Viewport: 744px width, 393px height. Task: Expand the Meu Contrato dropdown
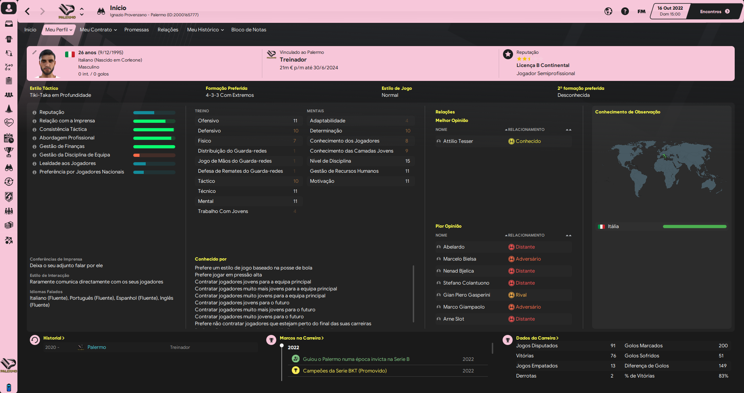[98, 30]
